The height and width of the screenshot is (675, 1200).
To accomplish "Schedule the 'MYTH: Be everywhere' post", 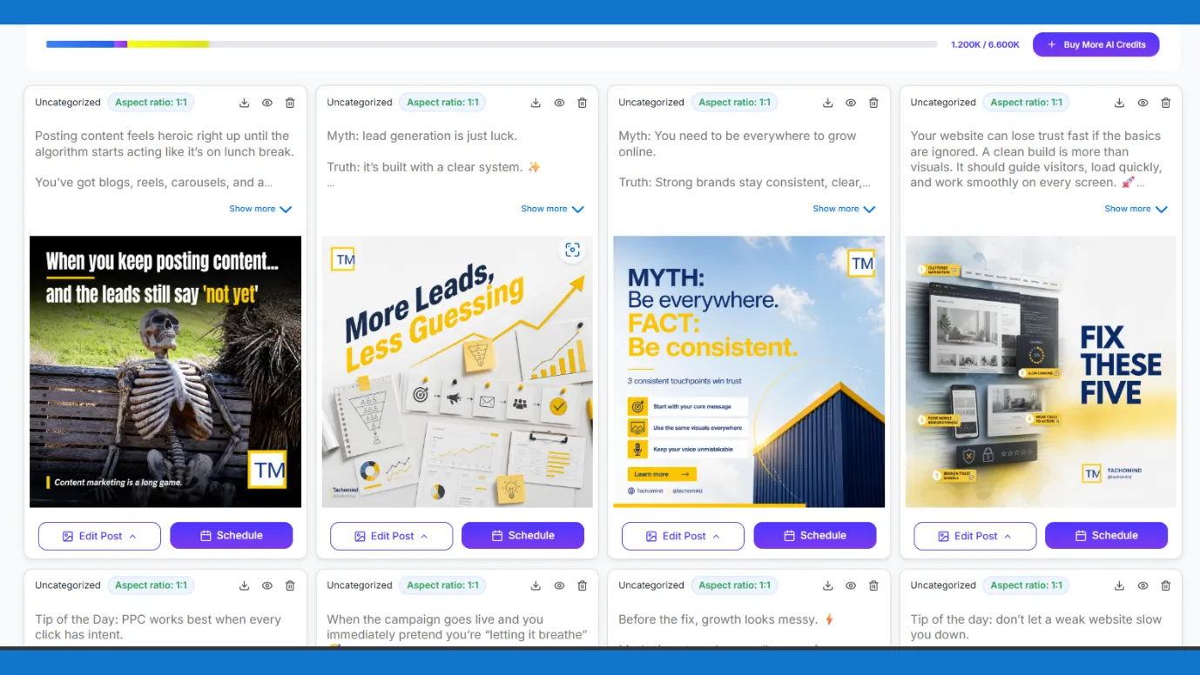I will click(814, 536).
